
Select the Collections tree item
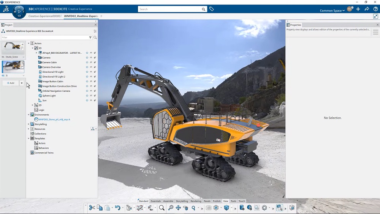[40, 134]
